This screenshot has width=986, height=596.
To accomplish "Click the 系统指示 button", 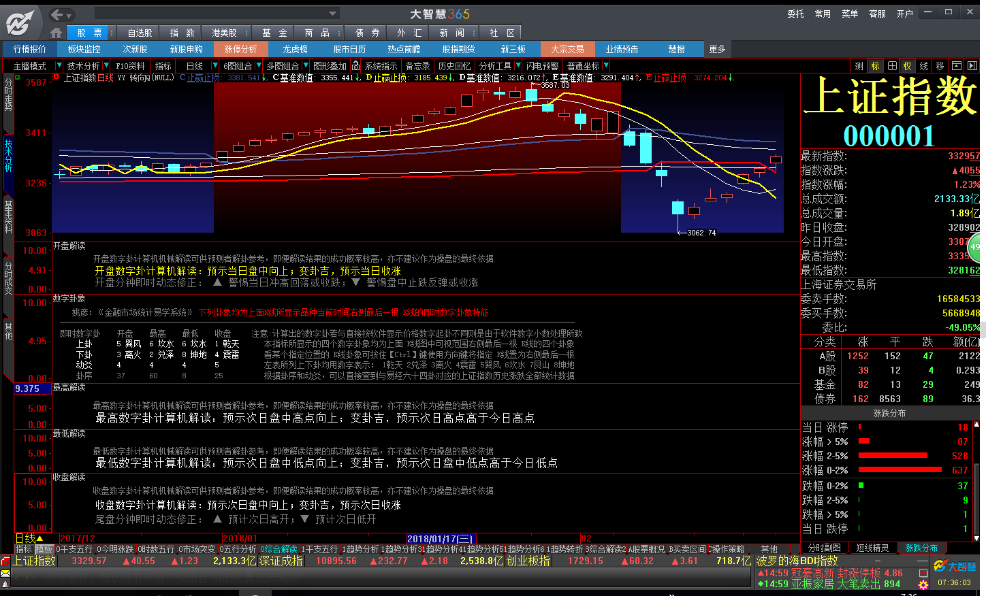I will click(x=381, y=66).
